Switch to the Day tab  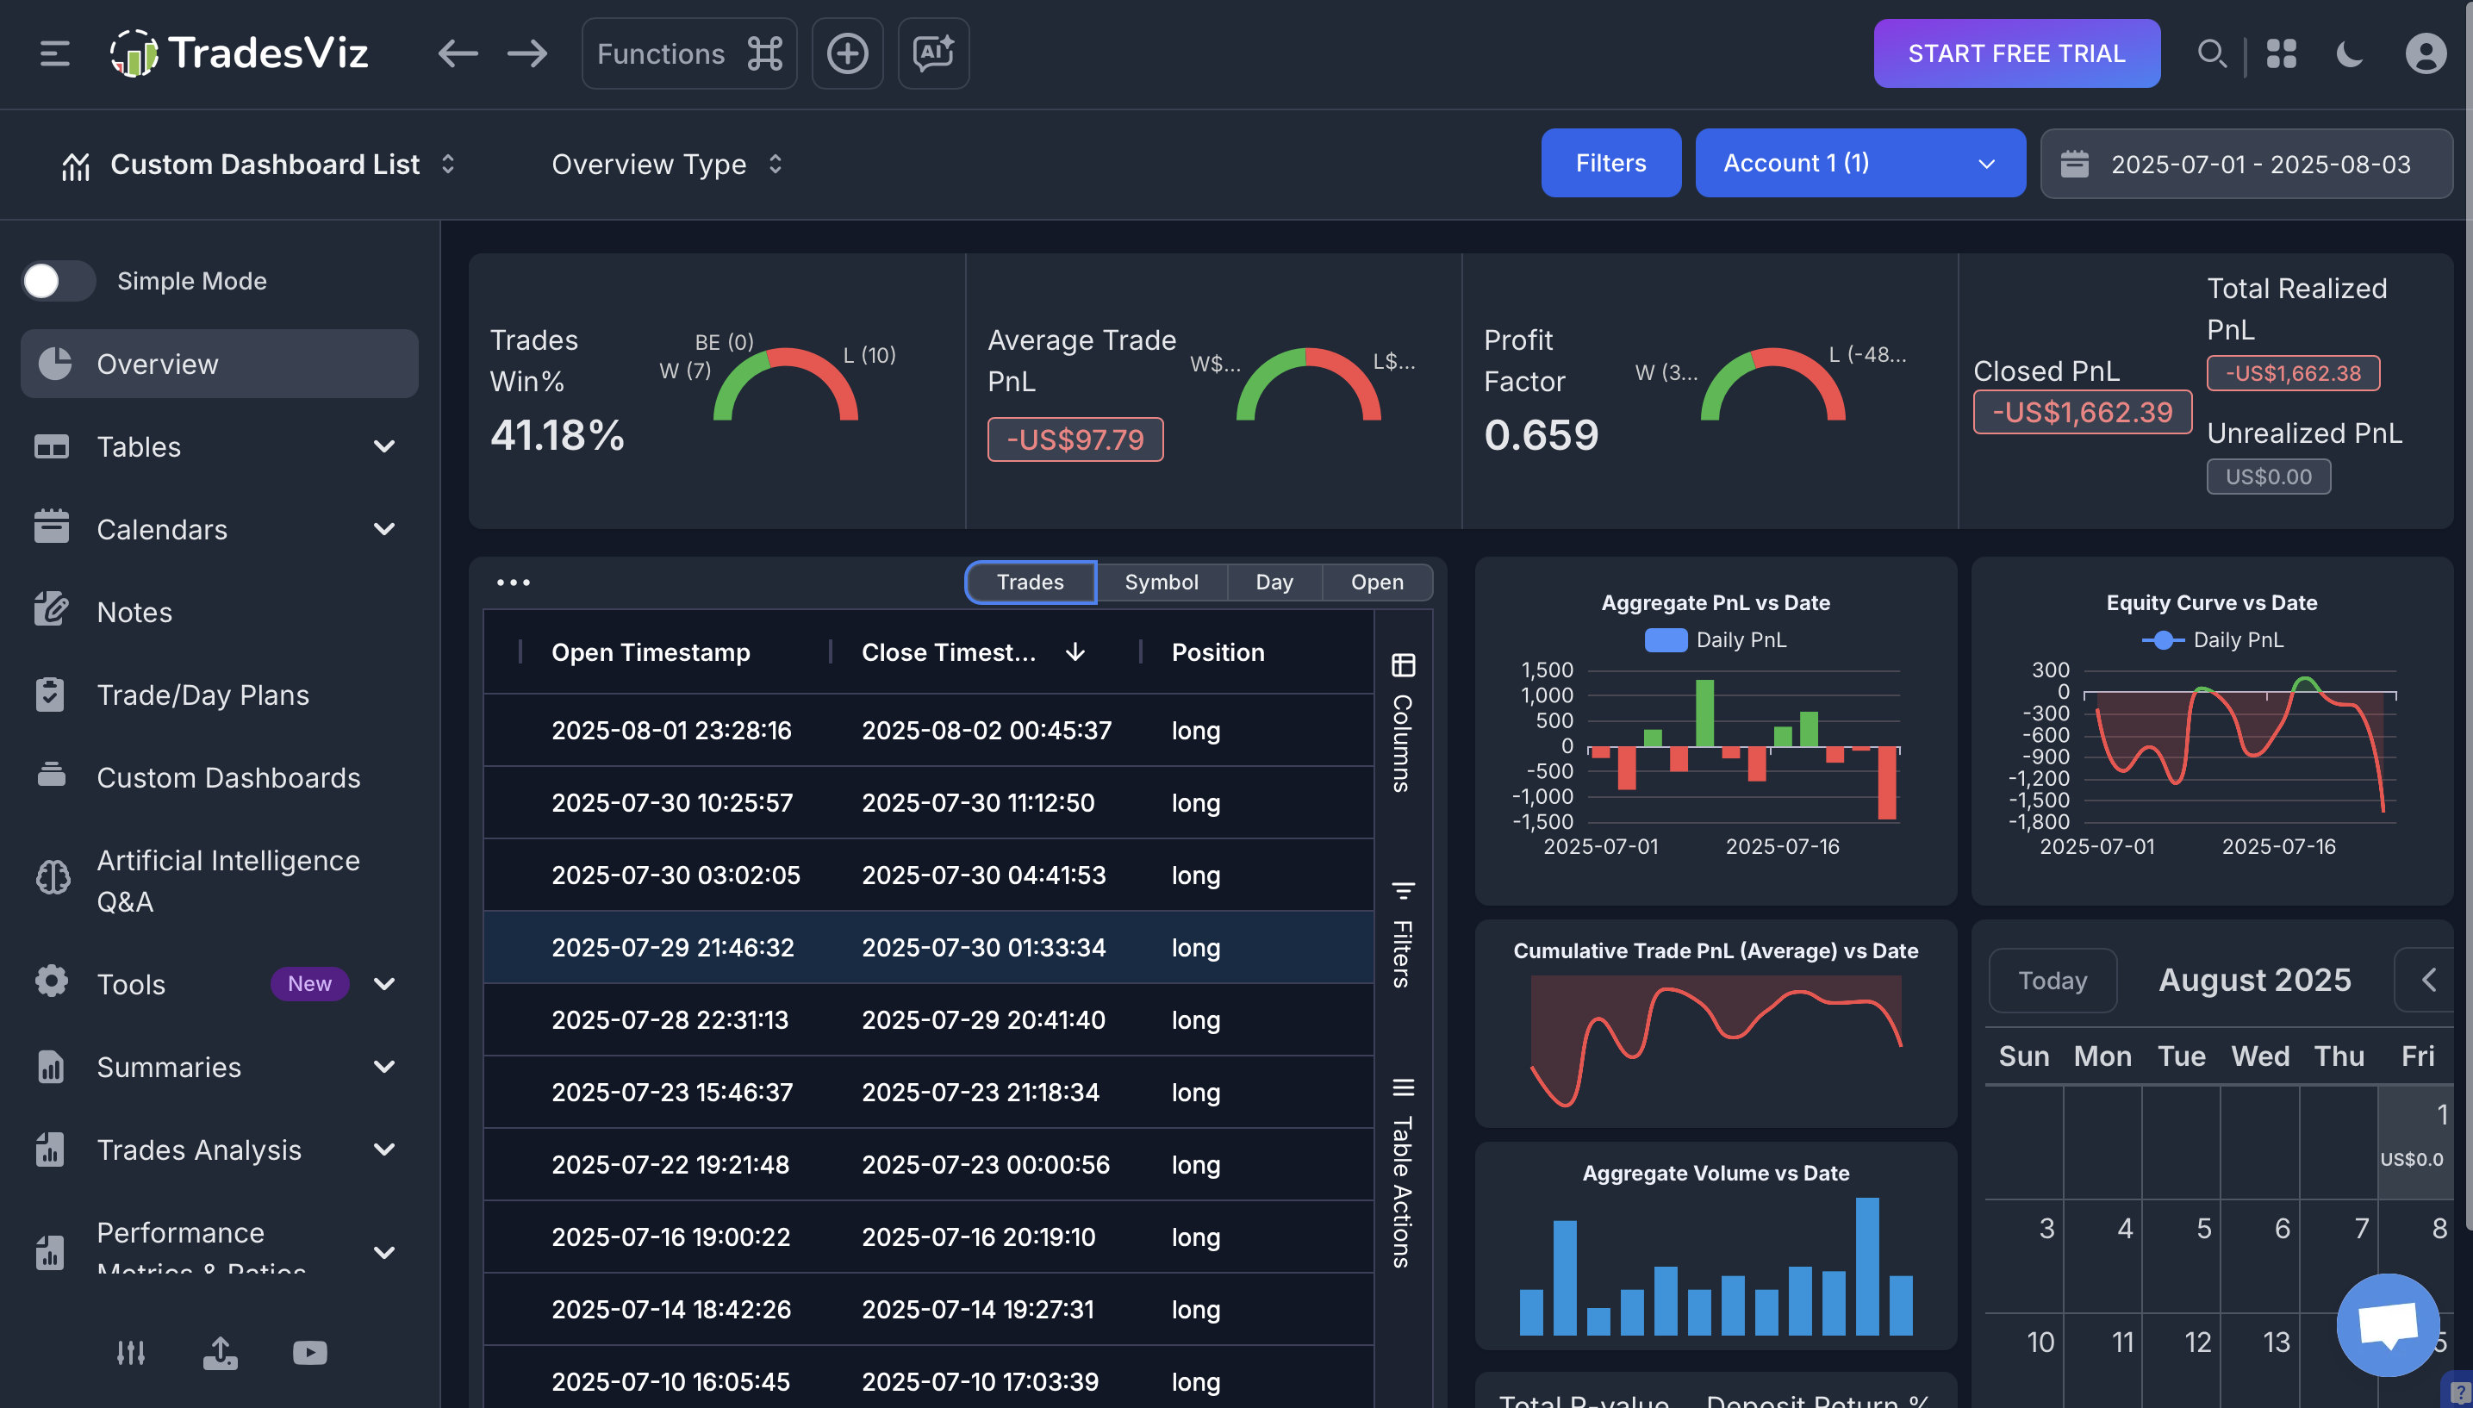tap(1274, 583)
